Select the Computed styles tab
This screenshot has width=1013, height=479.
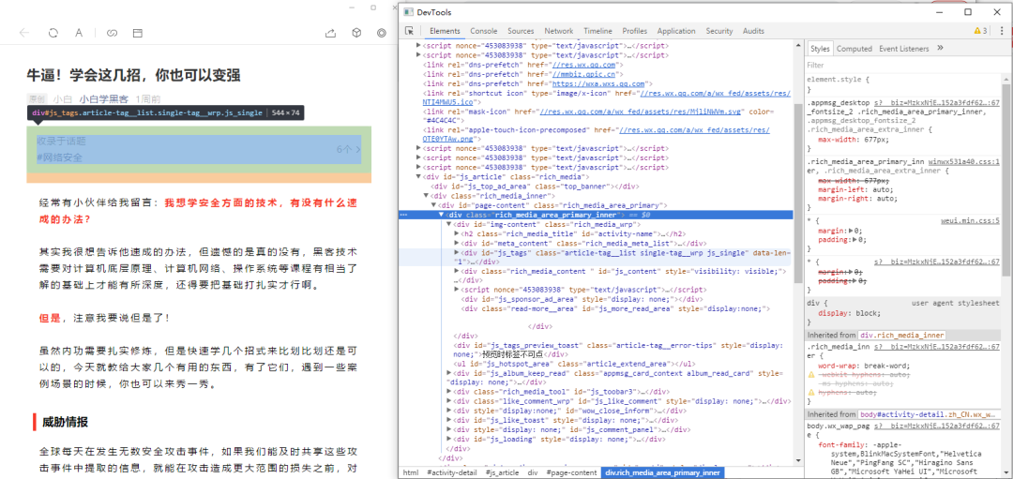point(854,49)
